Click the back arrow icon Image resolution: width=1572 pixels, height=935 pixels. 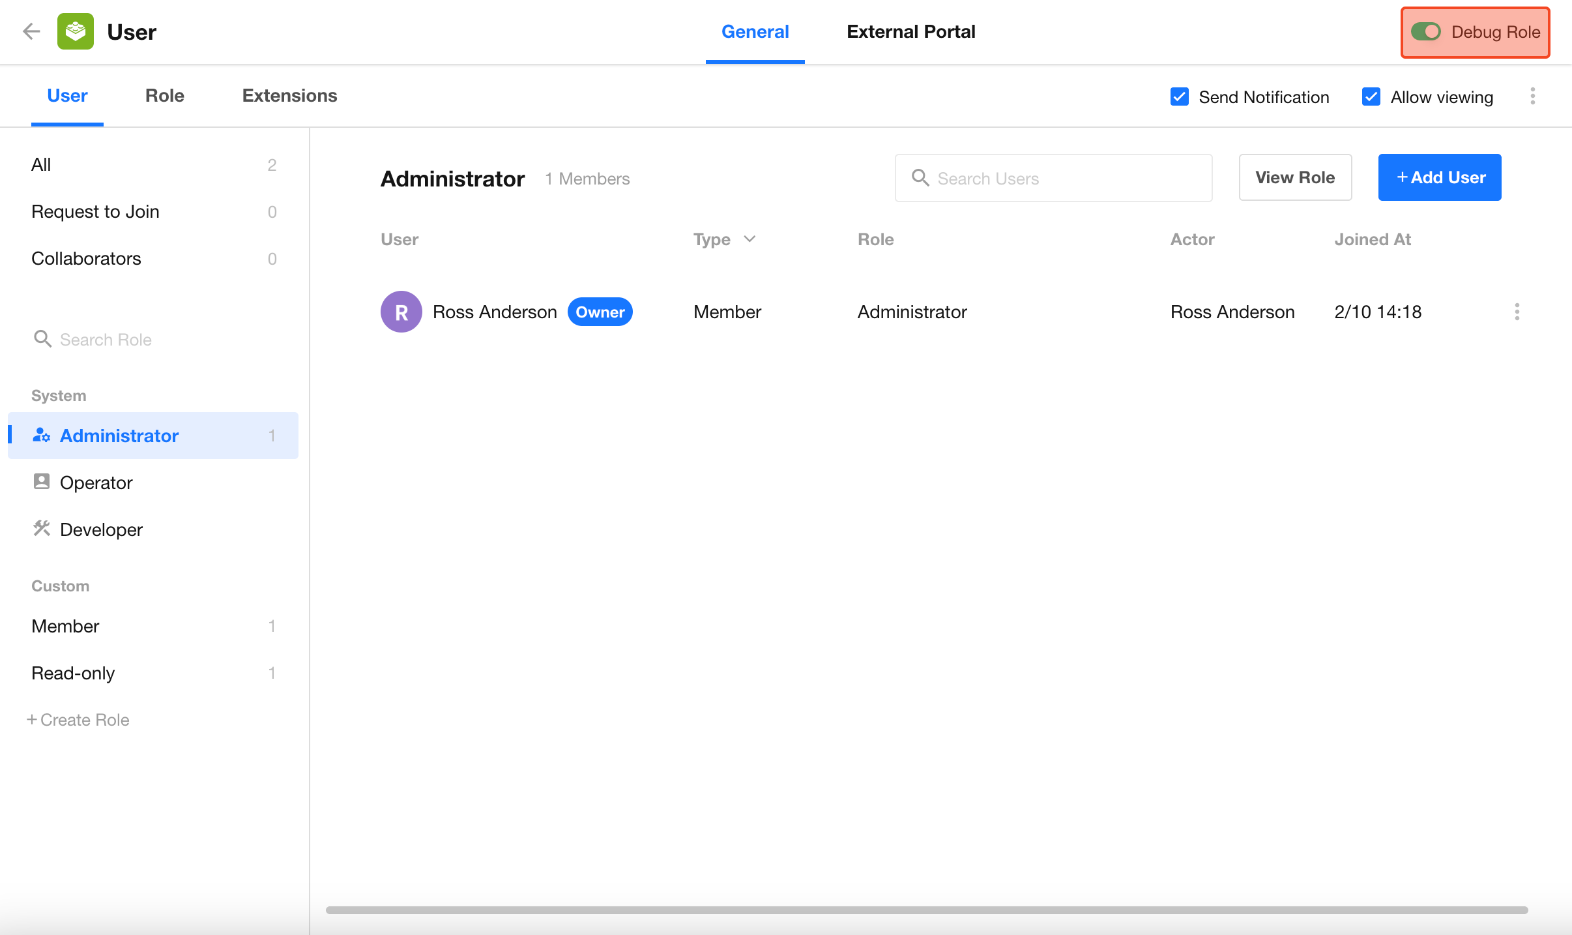31,31
